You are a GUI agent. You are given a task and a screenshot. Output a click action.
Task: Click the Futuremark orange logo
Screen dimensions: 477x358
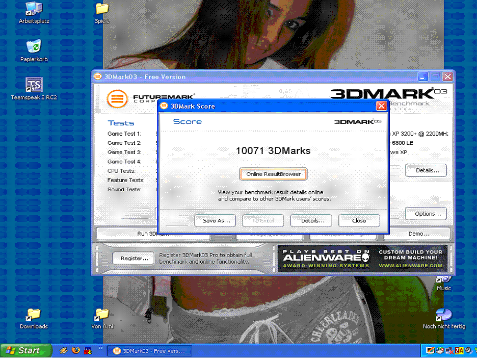117,98
